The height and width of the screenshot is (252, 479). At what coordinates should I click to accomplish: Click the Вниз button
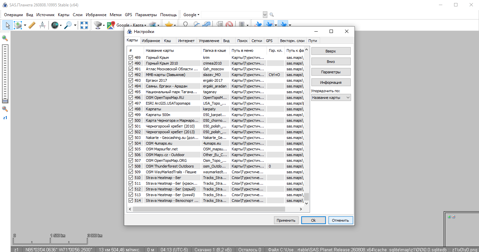(331, 62)
